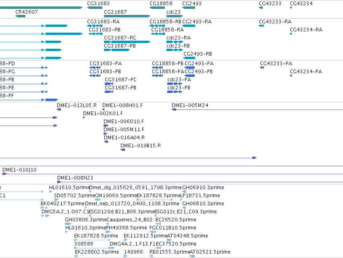Click clone end DME1-006O10.F
Image resolution: width=343 pixels, height=258 pixels.
click(x=124, y=122)
